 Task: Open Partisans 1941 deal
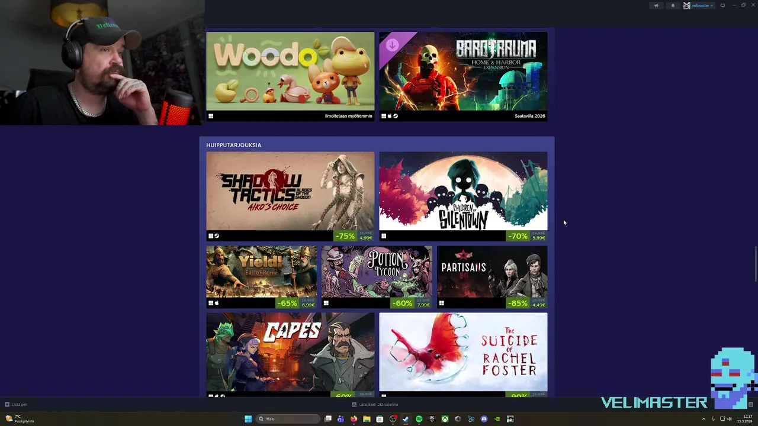492,272
